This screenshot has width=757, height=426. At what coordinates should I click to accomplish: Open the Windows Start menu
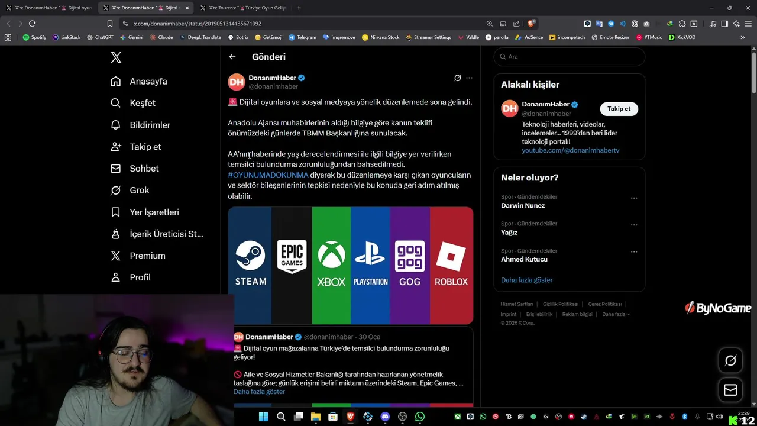coord(263,417)
